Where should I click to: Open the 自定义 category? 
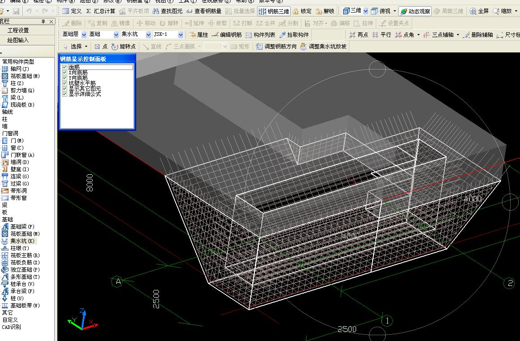(x=10, y=320)
